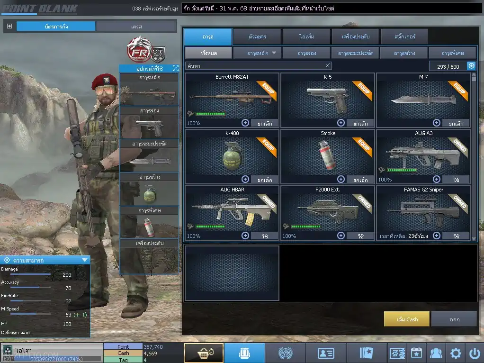The image size is (484, 363).
Task: Open the calendar event icon
Action: (416, 353)
